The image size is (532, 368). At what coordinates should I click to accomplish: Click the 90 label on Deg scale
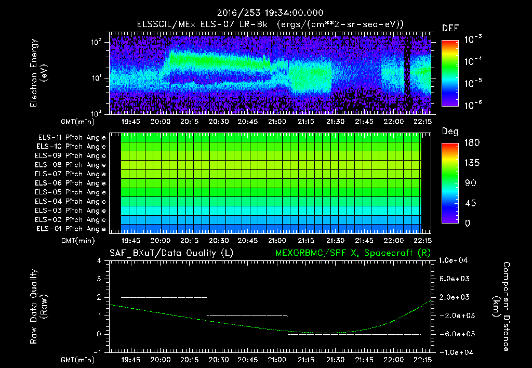(x=471, y=183)
